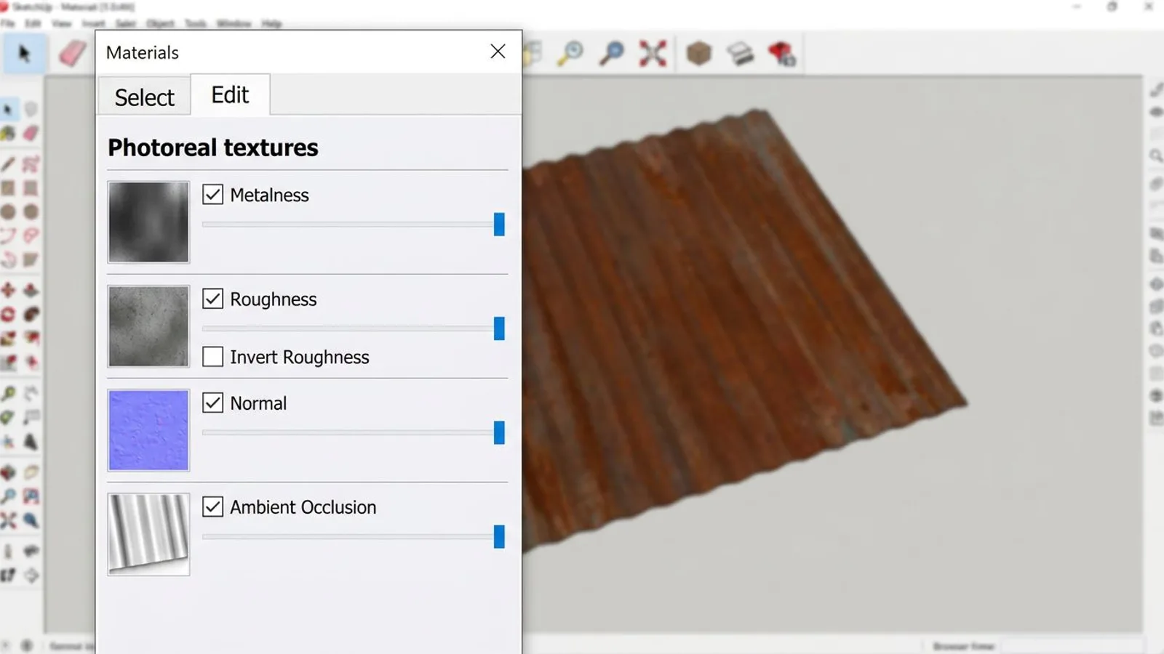Screen dimensions: 1164x654
Task: Click the magnifier icon in right tray
Action: pos(1156,156)
